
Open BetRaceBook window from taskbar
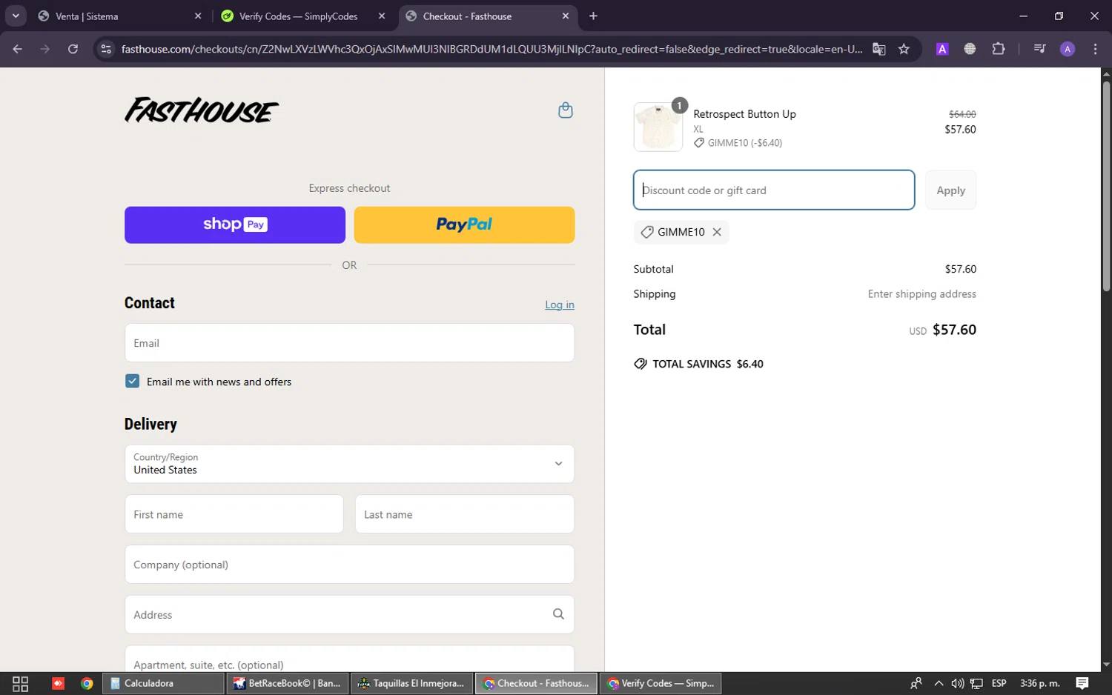coord(287,683)
